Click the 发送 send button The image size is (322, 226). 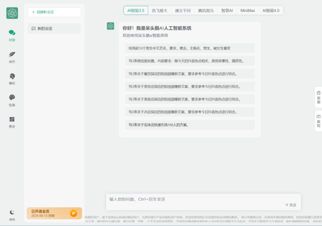click(x=291, y=205)
